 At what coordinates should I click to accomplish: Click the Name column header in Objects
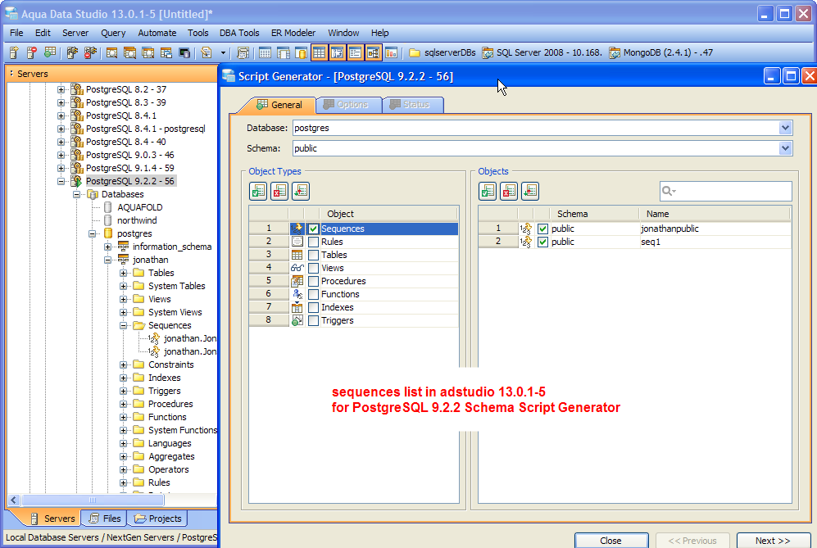pos(715,214)
